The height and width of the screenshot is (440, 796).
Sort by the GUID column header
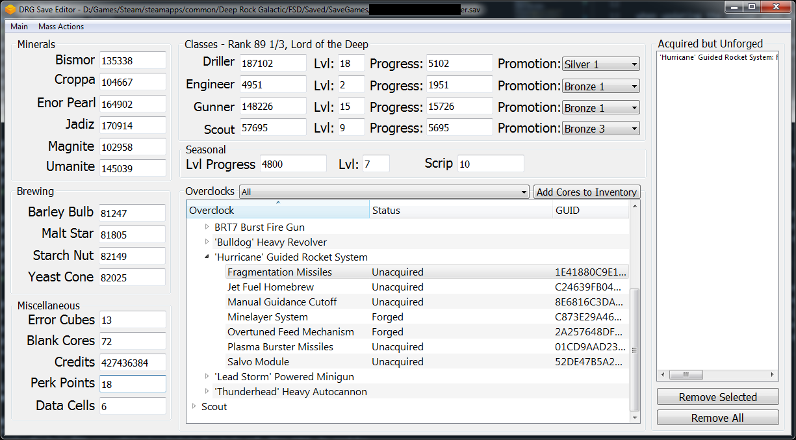591,210
